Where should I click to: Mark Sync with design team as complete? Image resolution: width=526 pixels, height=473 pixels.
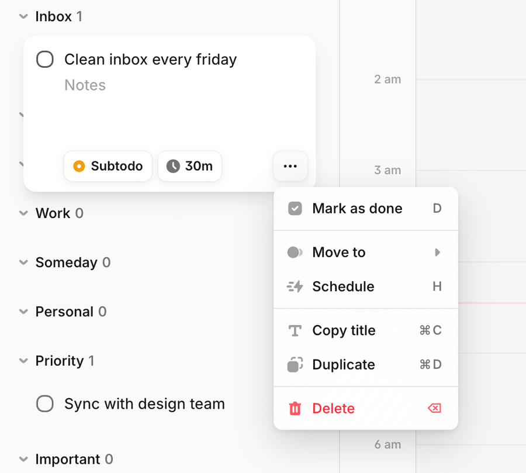pos(45,403)
